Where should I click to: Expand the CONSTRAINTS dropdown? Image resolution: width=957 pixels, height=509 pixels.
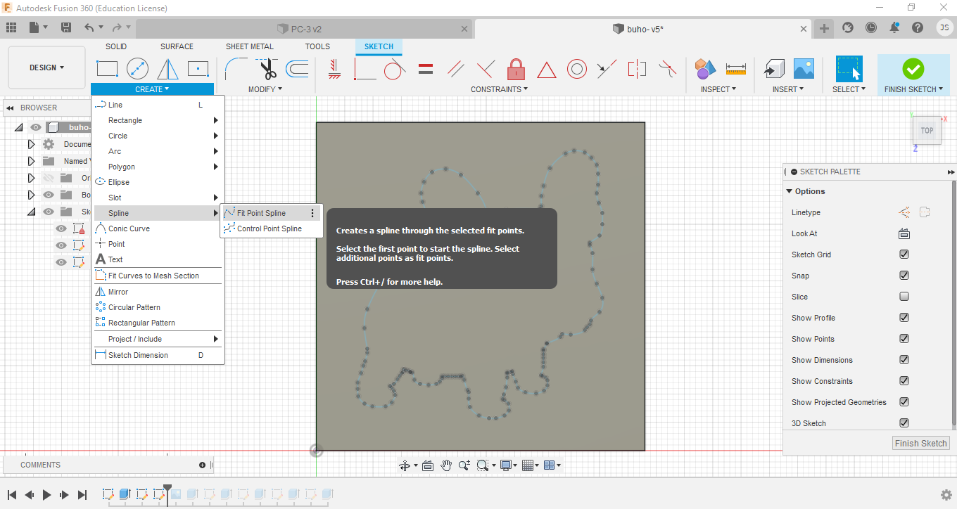pos(499,89)
